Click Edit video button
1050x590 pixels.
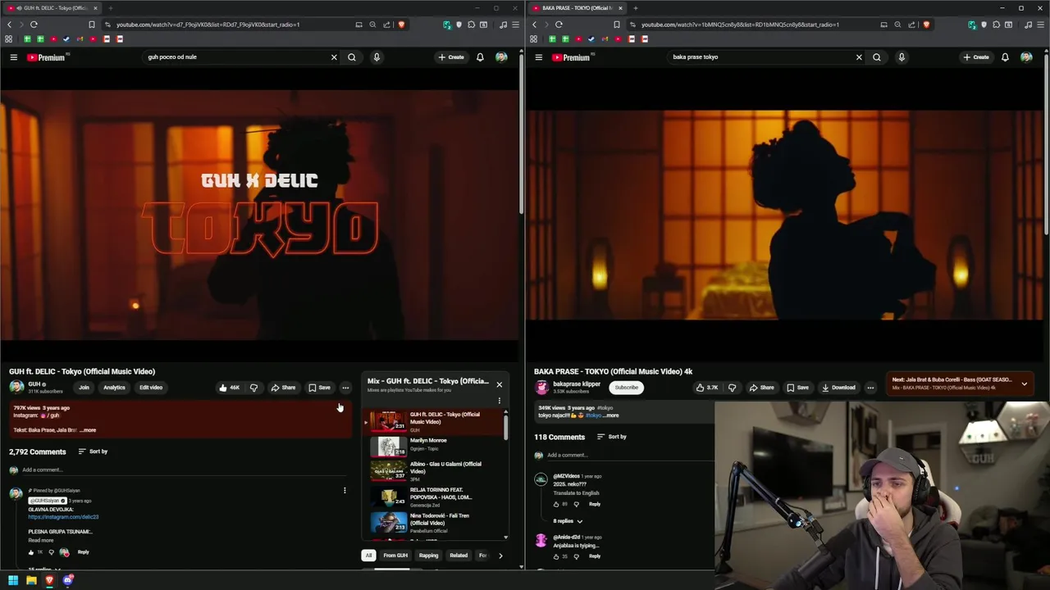[x=151, y=388]
